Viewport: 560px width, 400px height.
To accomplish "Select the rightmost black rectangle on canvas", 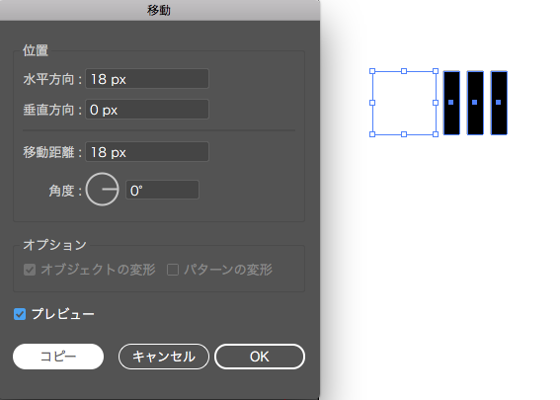I will point(499,103).
